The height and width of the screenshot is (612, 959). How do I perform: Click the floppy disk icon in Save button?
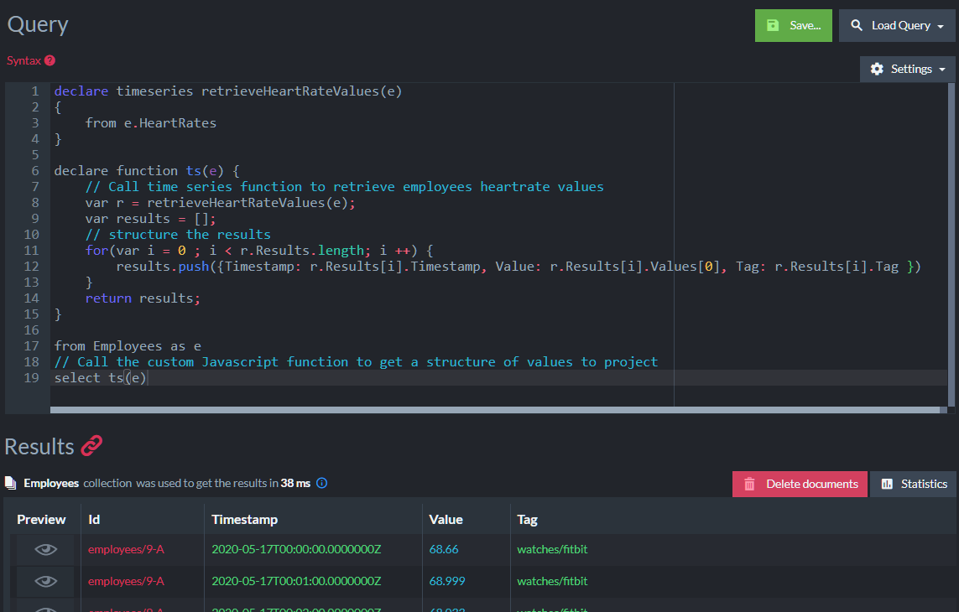click(773, 26)
